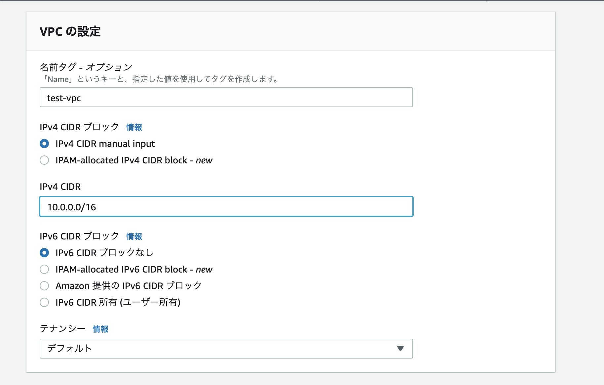This screenshot has width=604, height=385.
Task: Choose IPAM-allocated IPv6 CIDR block option
Action: click(44, 269)
